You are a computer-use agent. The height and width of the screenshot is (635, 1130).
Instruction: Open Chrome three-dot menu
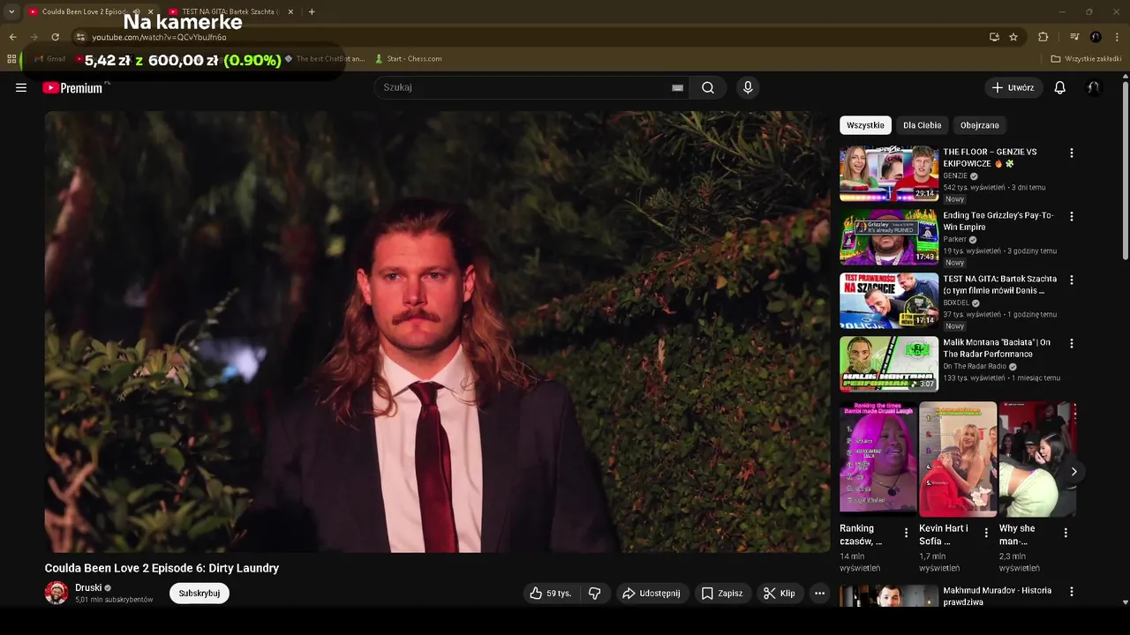[1117, 37]
